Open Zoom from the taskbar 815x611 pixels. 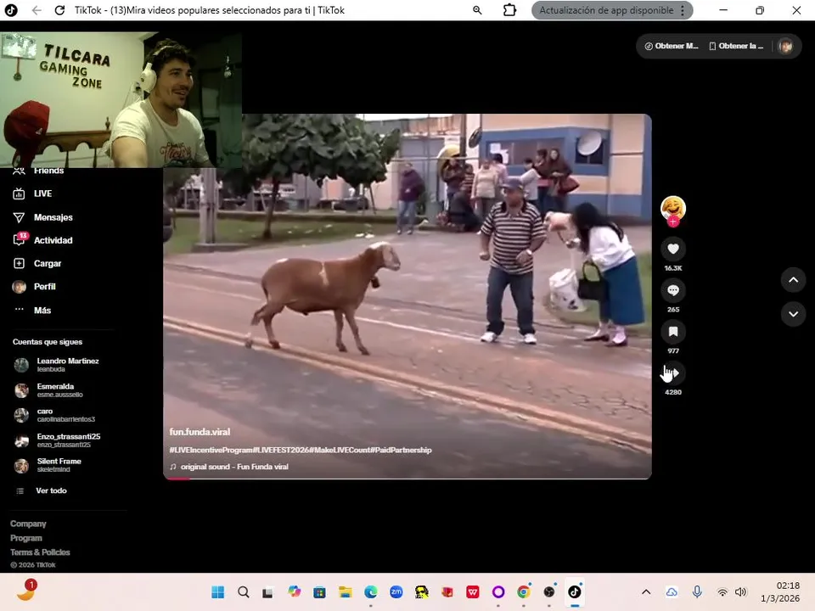coord(396,591)
